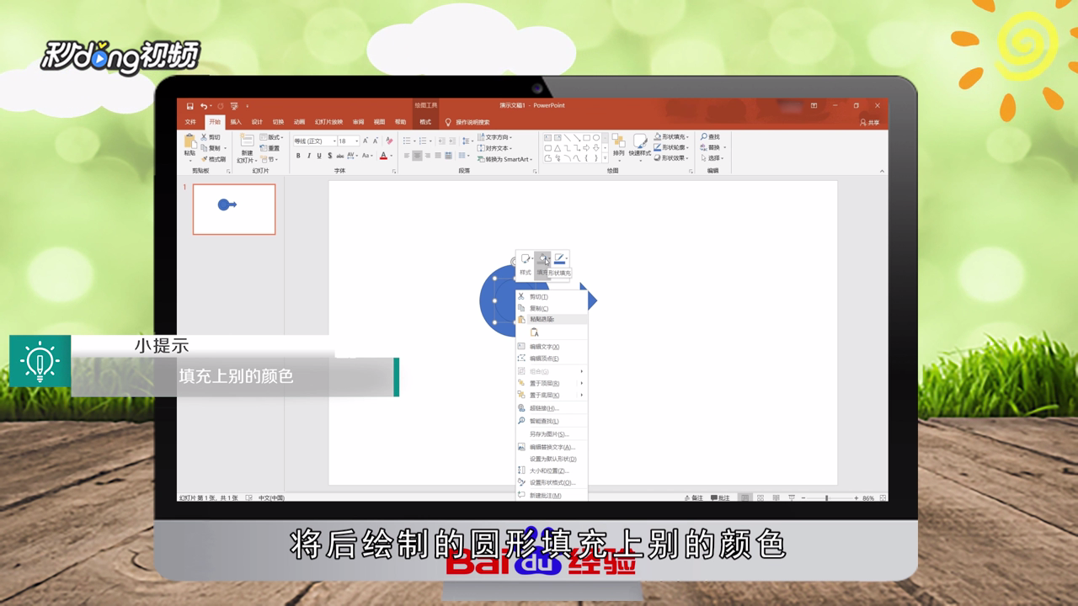Click Style (样式) icon in mini toolbar
The image size is (1078, 606).
click(526, 259)
